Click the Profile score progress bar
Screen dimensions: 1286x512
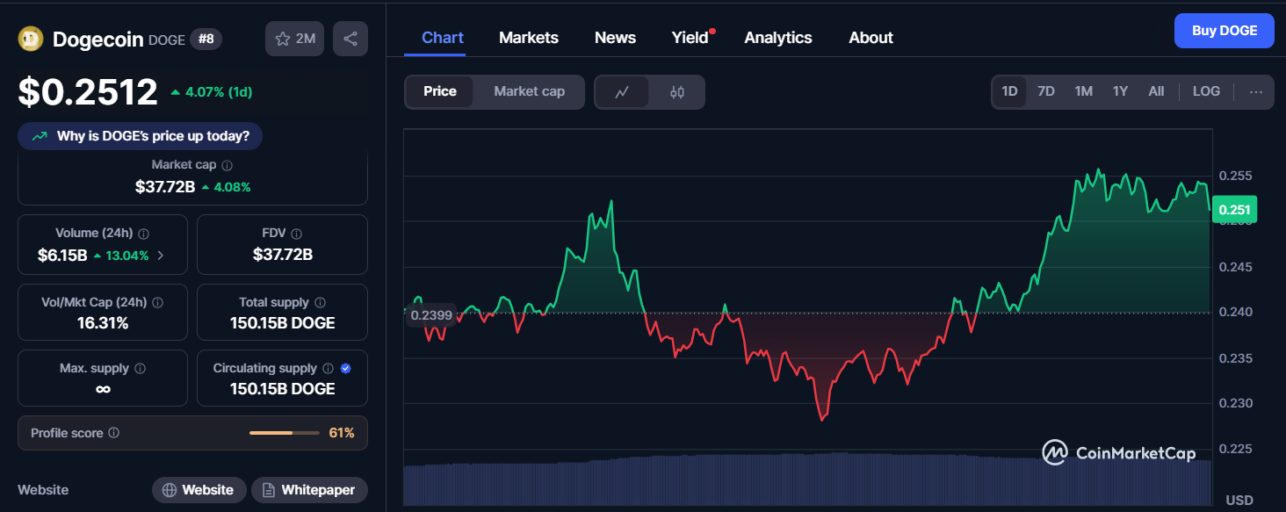click(285, 432)
